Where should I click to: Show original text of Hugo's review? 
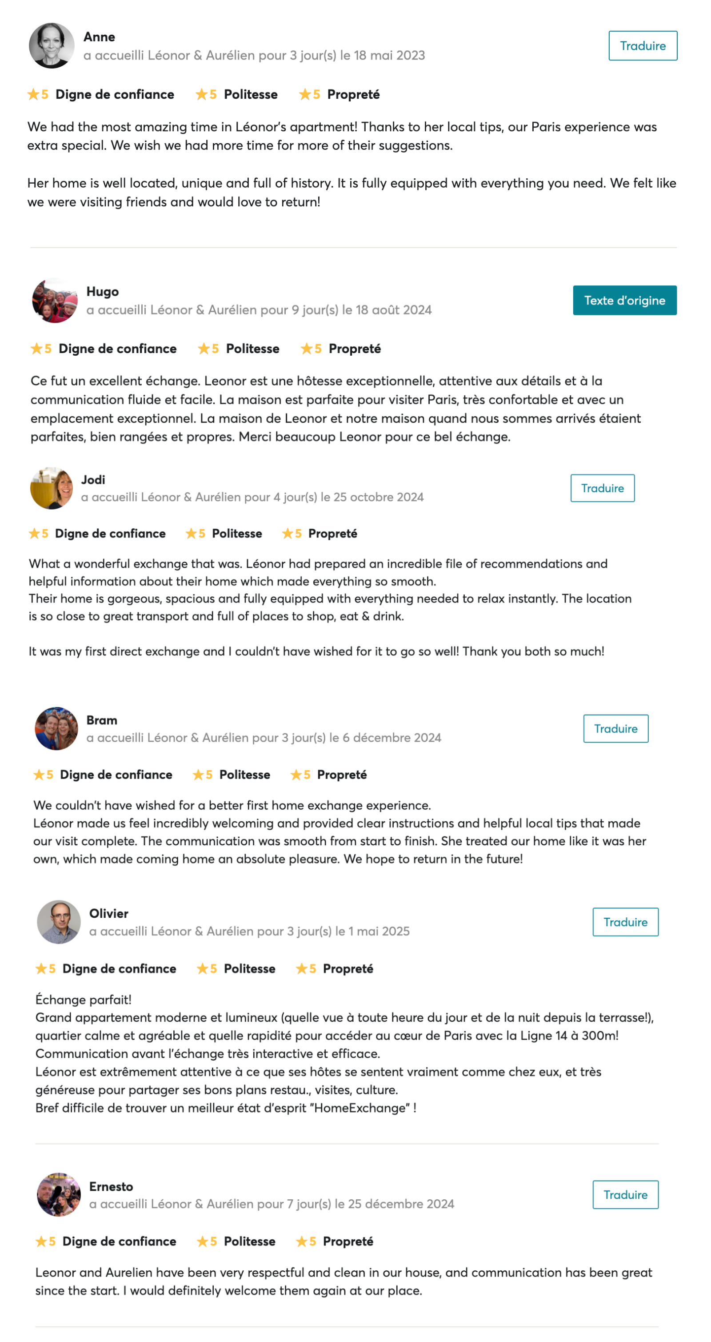(x=624, y=301)
